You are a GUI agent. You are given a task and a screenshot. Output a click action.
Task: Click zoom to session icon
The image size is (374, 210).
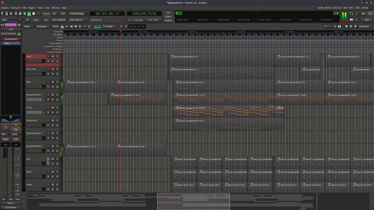point(356,26)
